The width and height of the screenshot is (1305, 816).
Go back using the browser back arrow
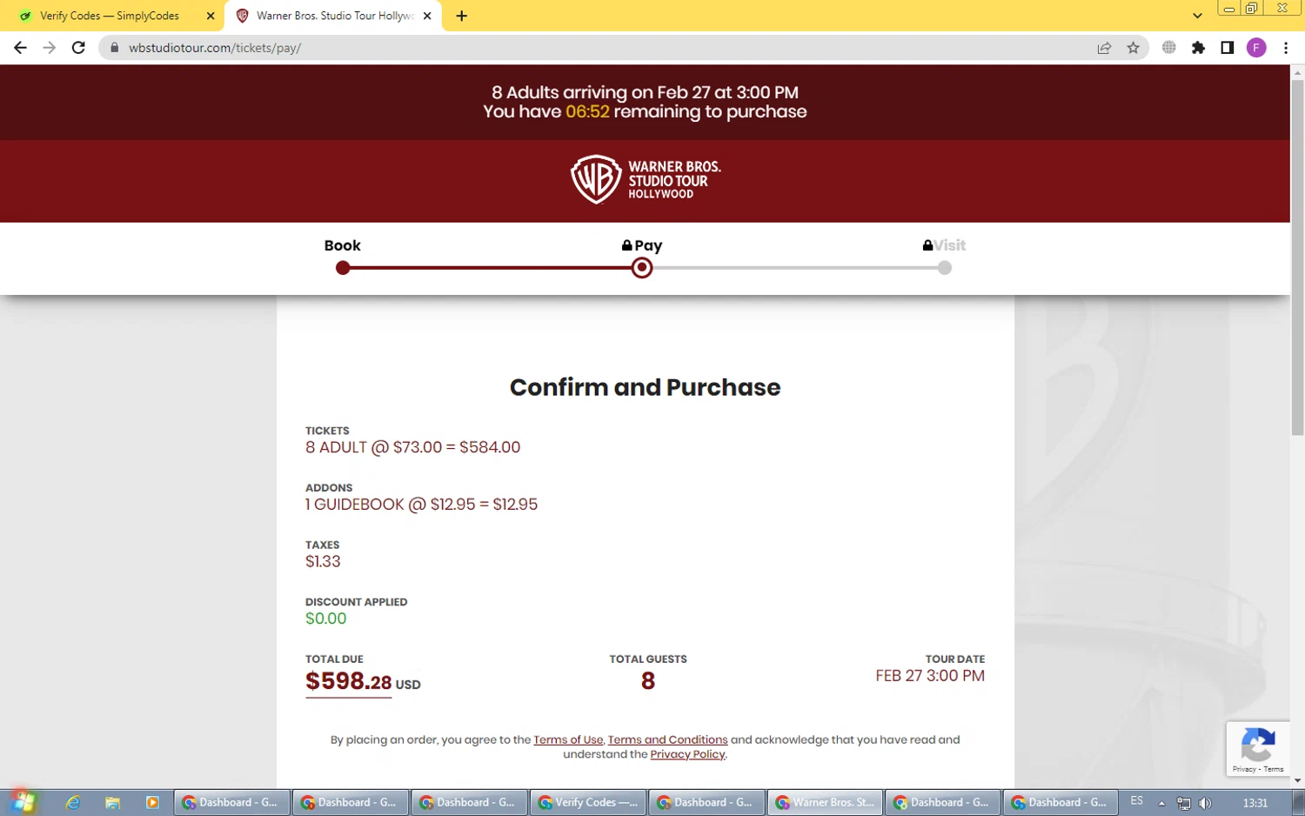point(20,48)
